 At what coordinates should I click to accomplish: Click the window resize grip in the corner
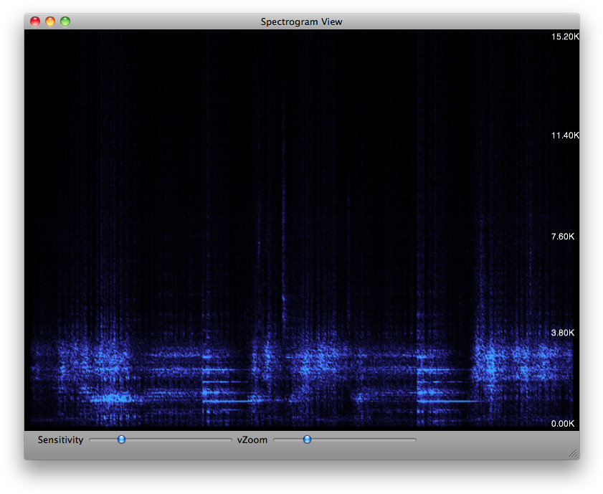[x=573, y=453]
